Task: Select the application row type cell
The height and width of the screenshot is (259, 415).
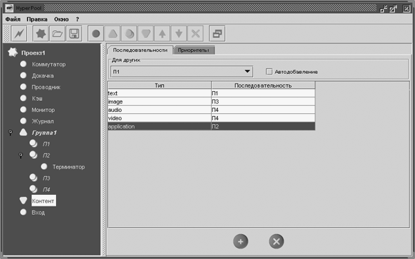Action: [160, 126]
